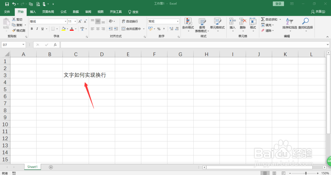Click the print preview icon in quick access toolbar

38,4
